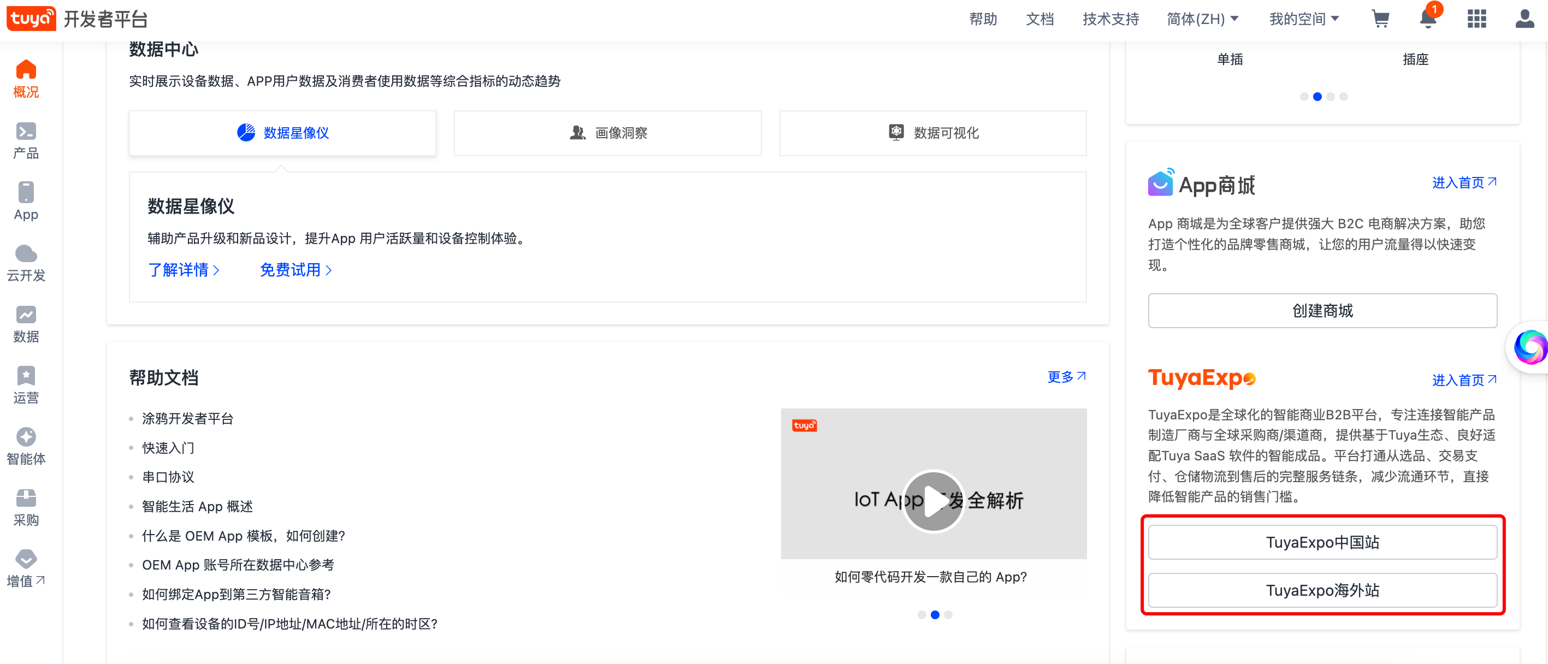Select the 数据星像仪 tab
This screenshot has width=1548, height=664.
tap(282, 133)
